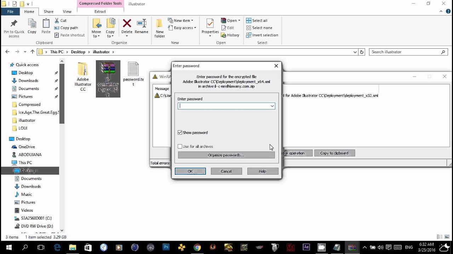This screenshot has height=254, width=453.
Task: Open Properties from the ribbon
Action: [x=210, y=28]
